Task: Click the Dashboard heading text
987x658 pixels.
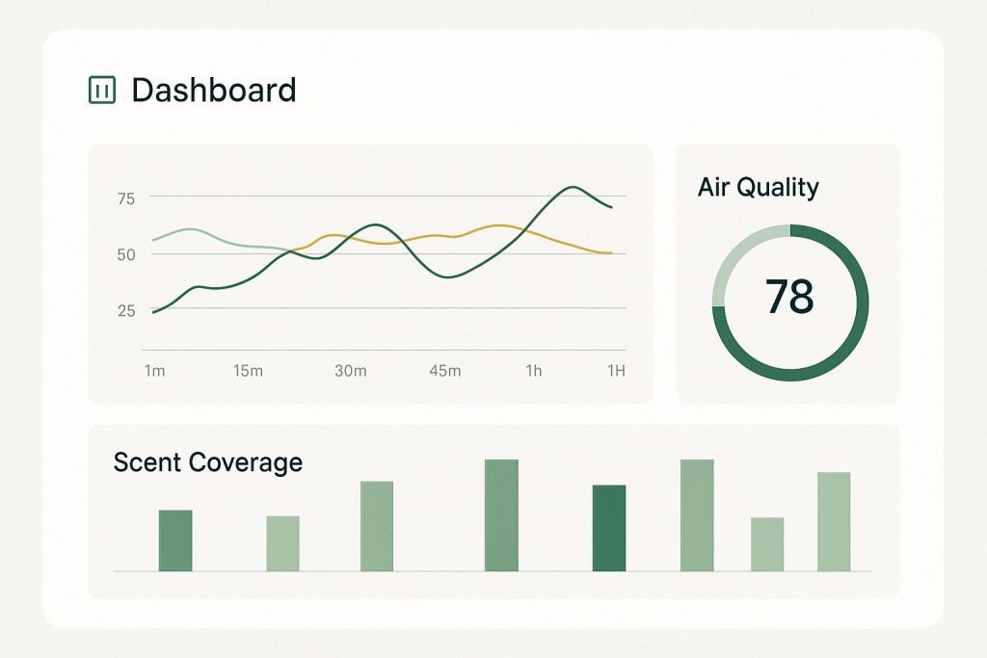Action: coord(213,90)
